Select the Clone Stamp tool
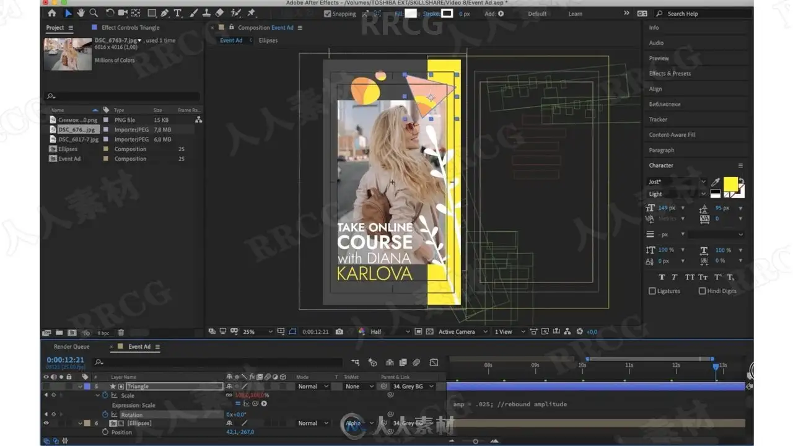Viewport: 793px width, 446px height. coord(205,13)
